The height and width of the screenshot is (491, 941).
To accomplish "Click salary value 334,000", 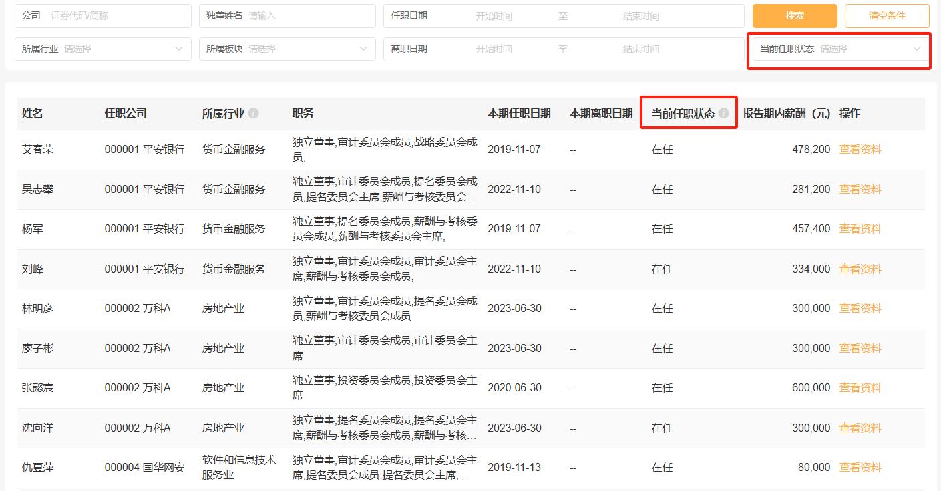I will pos(811,269).
